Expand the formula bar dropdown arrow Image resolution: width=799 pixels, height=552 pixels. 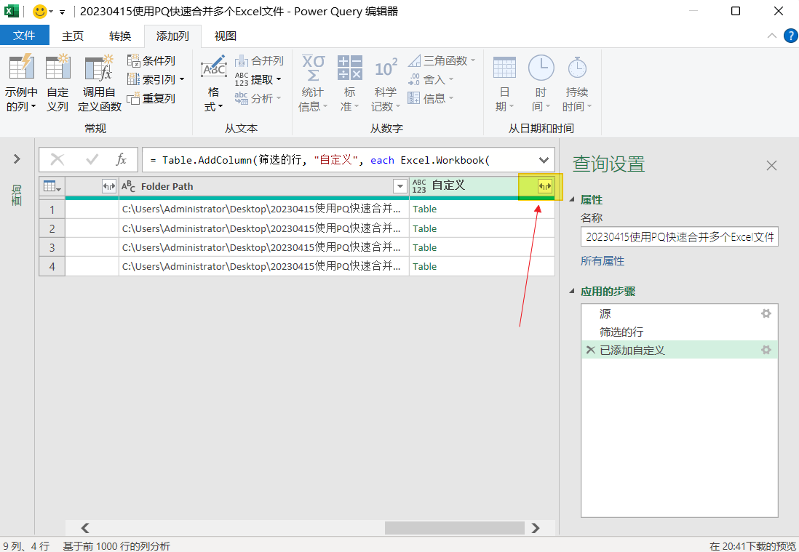(x=544, y=161)
